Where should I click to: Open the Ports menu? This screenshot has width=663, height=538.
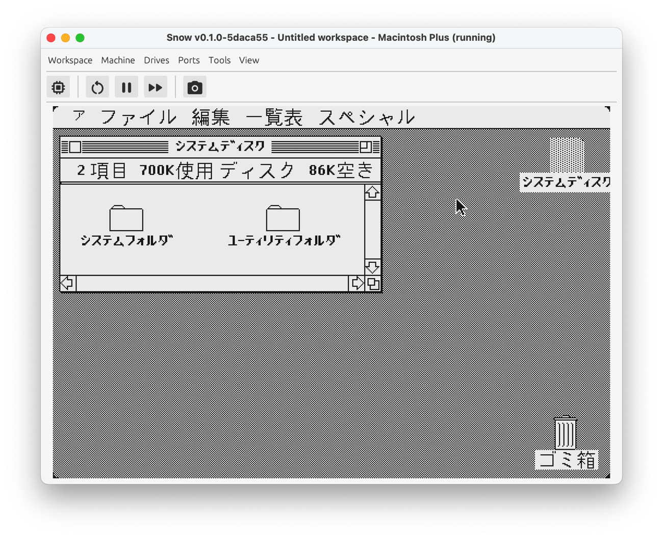click(x=189, y=60)
